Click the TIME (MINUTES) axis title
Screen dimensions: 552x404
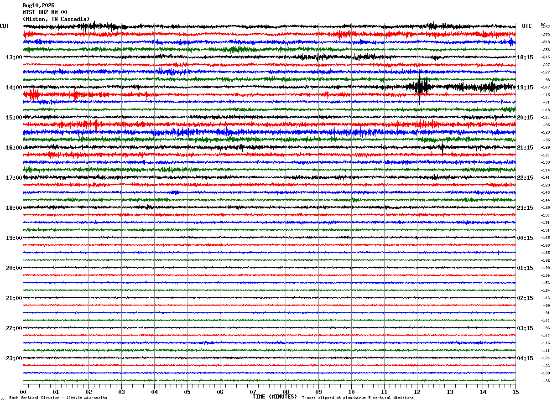pyautogui.click(x=275, y=397)
